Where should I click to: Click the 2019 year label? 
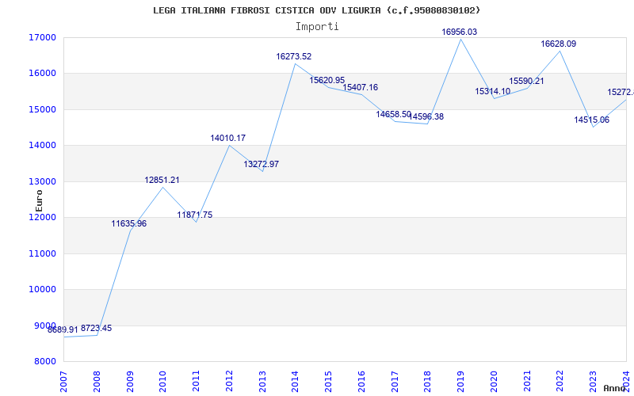click(x=460, y=382)
